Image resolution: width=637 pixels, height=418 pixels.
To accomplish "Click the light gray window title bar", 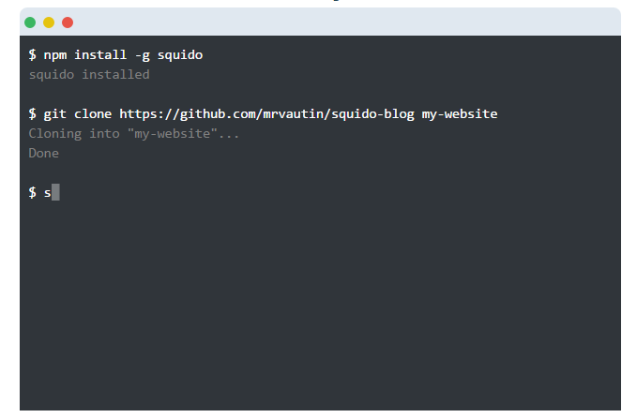I will tap(320, 22).
